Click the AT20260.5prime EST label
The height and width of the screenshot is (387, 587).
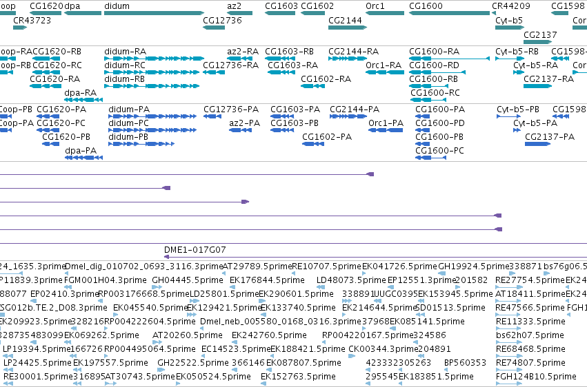[187, 335]
